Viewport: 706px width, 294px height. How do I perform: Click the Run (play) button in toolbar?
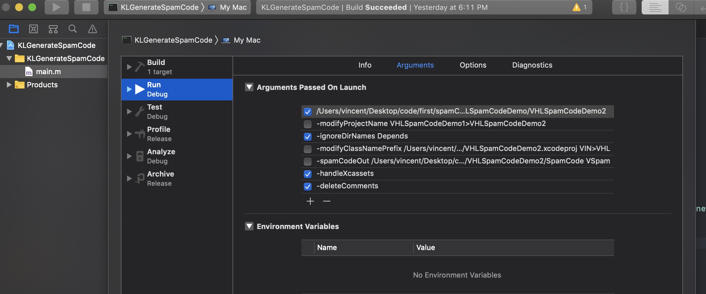[x=56, y=7]
